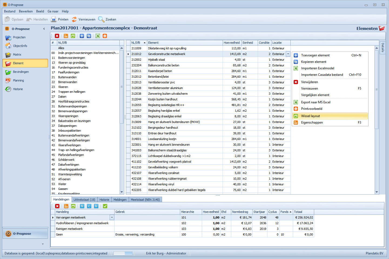Collapse the O-Prognose navigation sidebar

44,29
